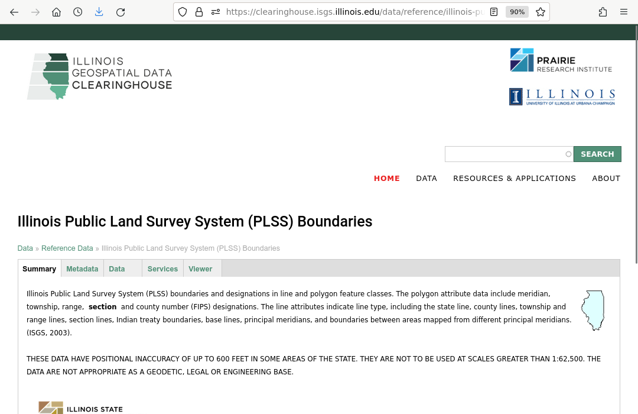This screenshot has width=638, height=414.
Task: Click the Prairie Research Institute logo
Action: 561,60
